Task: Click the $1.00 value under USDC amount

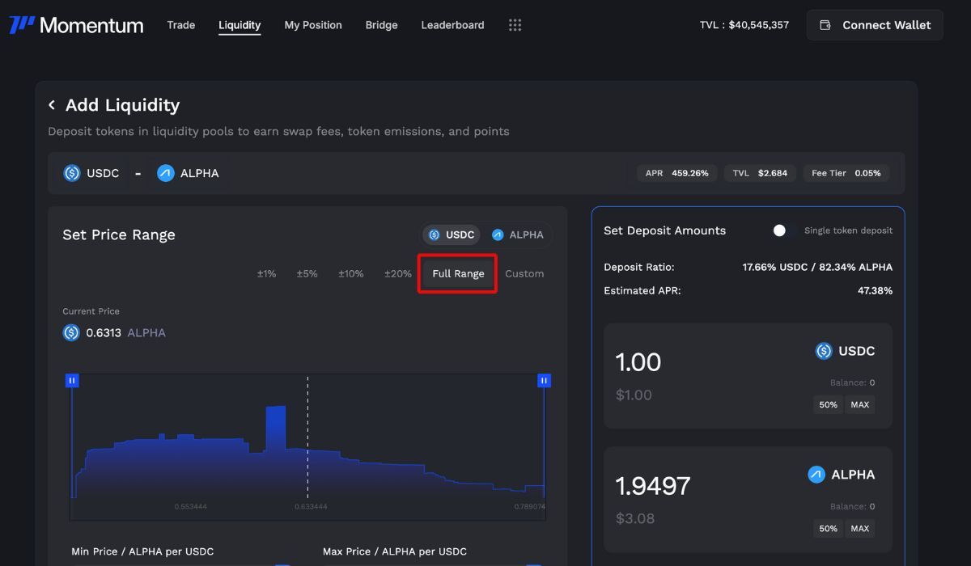Action: point(634,395)
